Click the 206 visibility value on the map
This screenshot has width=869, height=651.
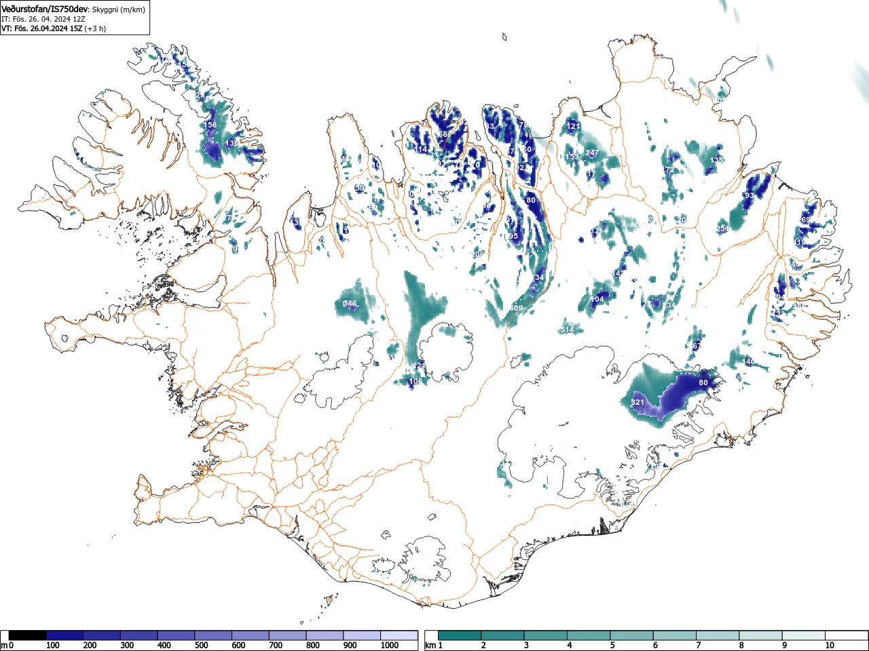tap(479, 255)
